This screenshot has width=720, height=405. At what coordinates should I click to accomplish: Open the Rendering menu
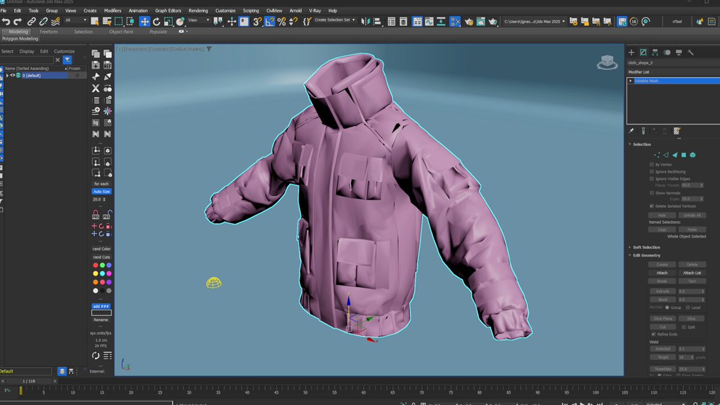pos(199,11)
